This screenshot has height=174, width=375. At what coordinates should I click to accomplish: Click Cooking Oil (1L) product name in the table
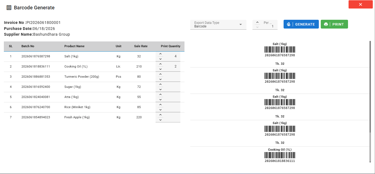click(76, 66)
